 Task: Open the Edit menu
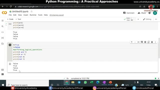click(15, 15)
